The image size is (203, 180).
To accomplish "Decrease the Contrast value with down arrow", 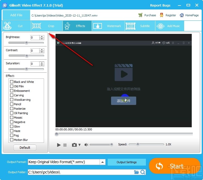I will pyautogui.click(x=42, y=52).
